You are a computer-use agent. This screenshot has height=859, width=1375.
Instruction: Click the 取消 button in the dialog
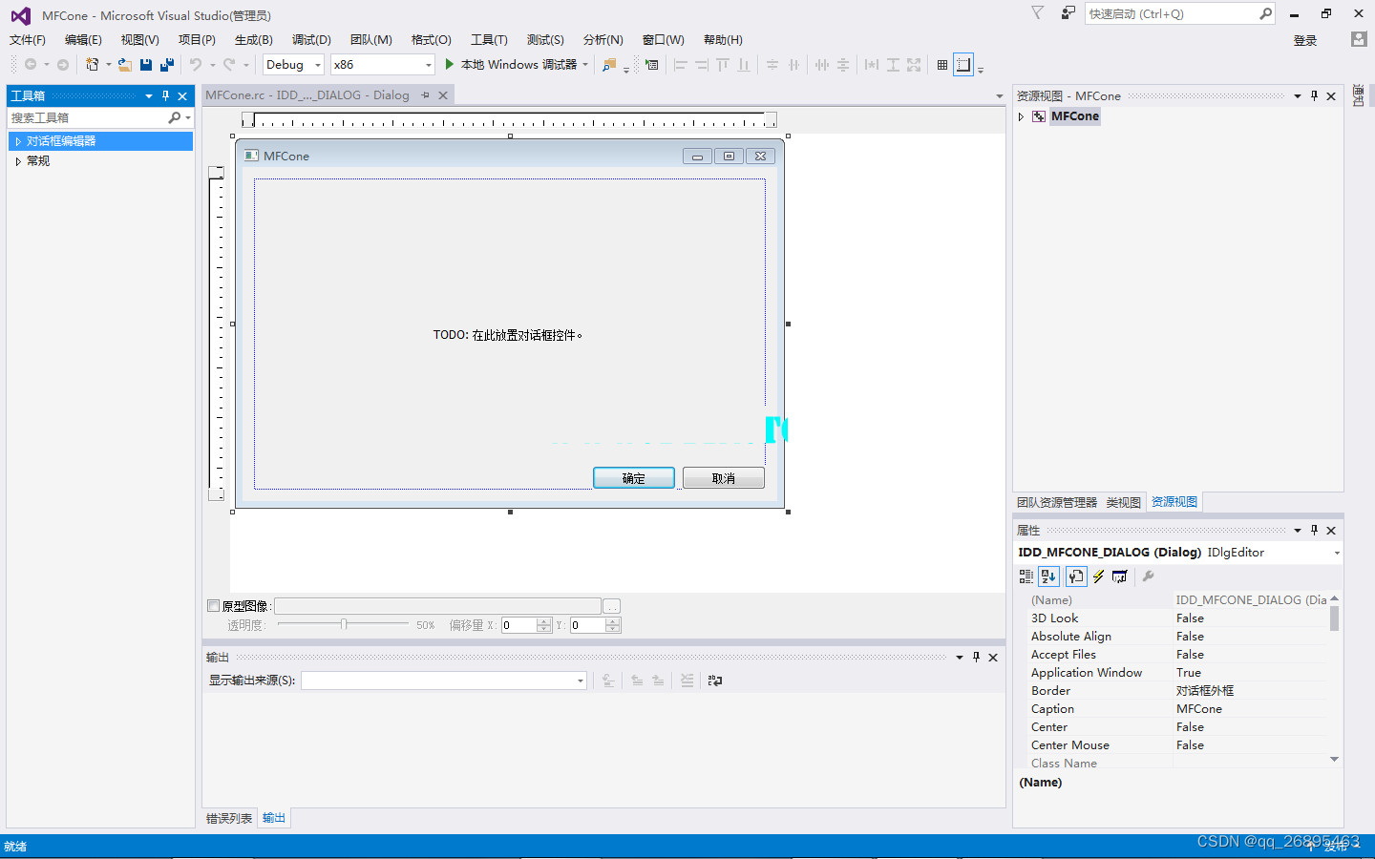click(724, 478)
